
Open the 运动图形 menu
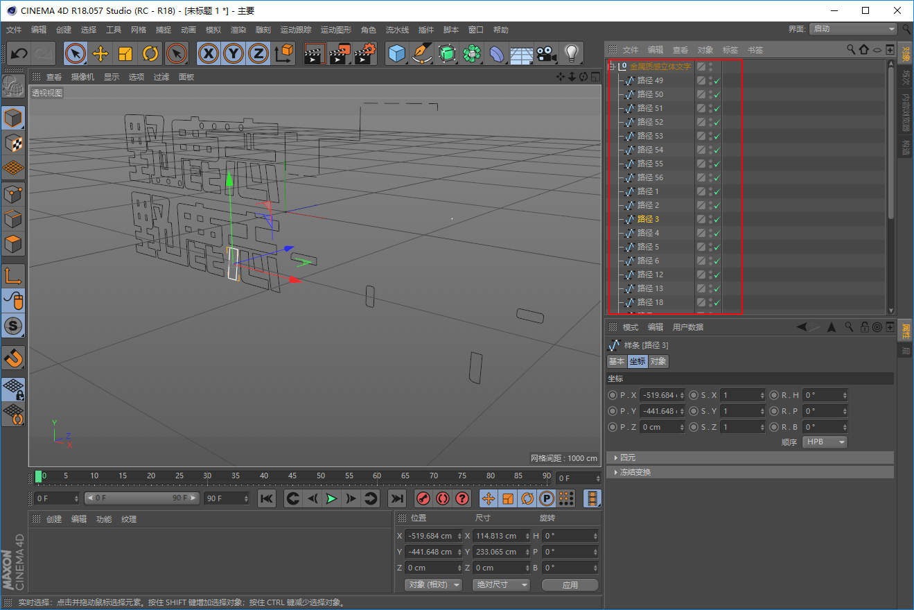336,30
